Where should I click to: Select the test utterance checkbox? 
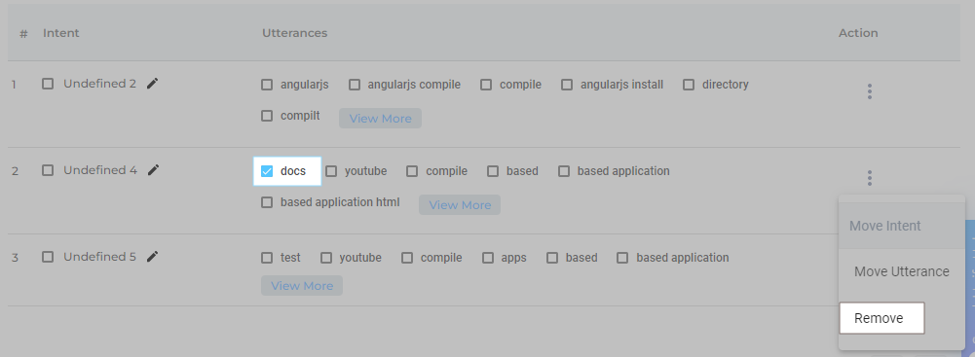267,258
